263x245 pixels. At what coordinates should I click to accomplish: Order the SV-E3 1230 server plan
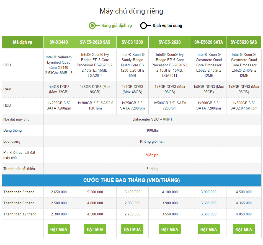click(132, 229)
